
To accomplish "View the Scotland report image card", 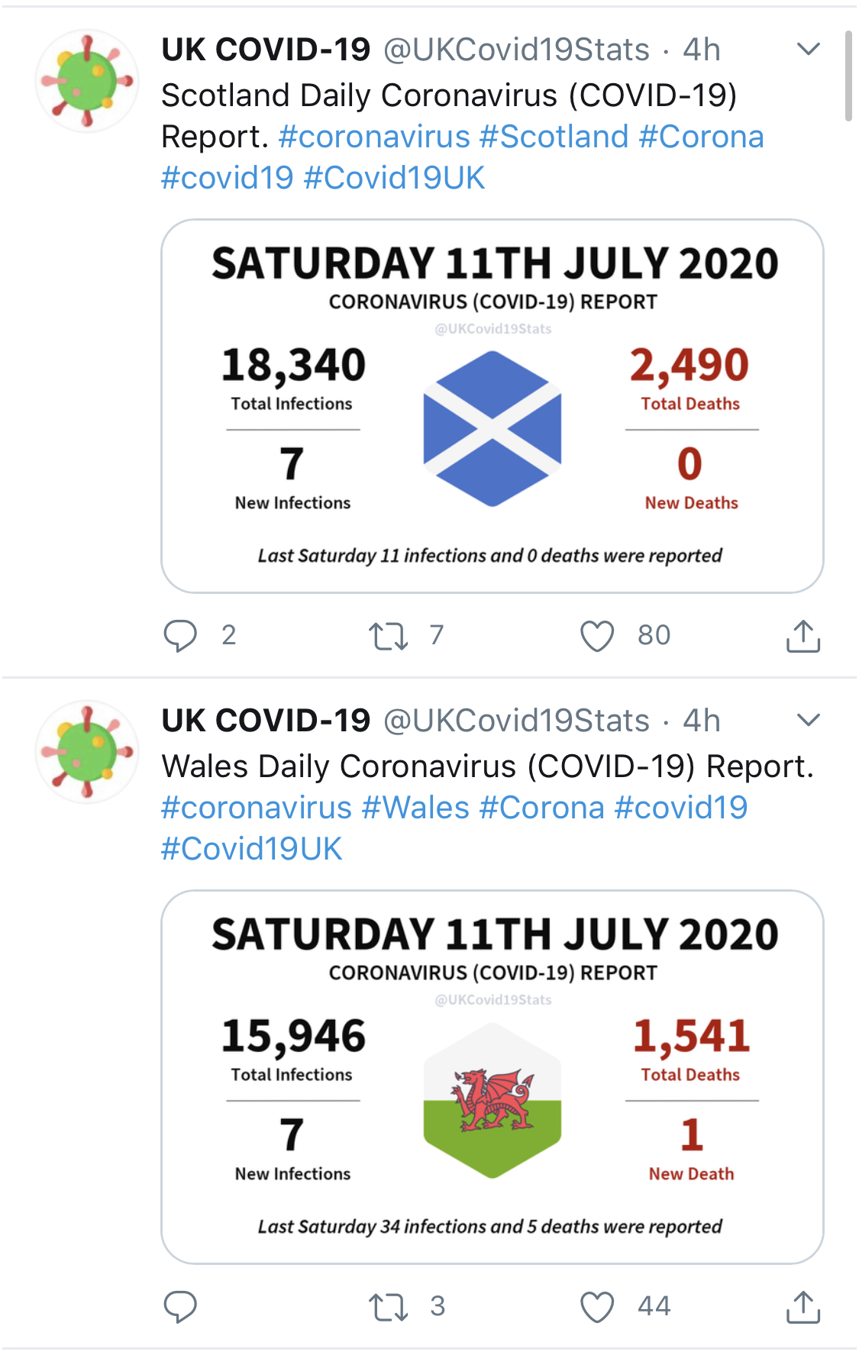I will coord(492,406).
